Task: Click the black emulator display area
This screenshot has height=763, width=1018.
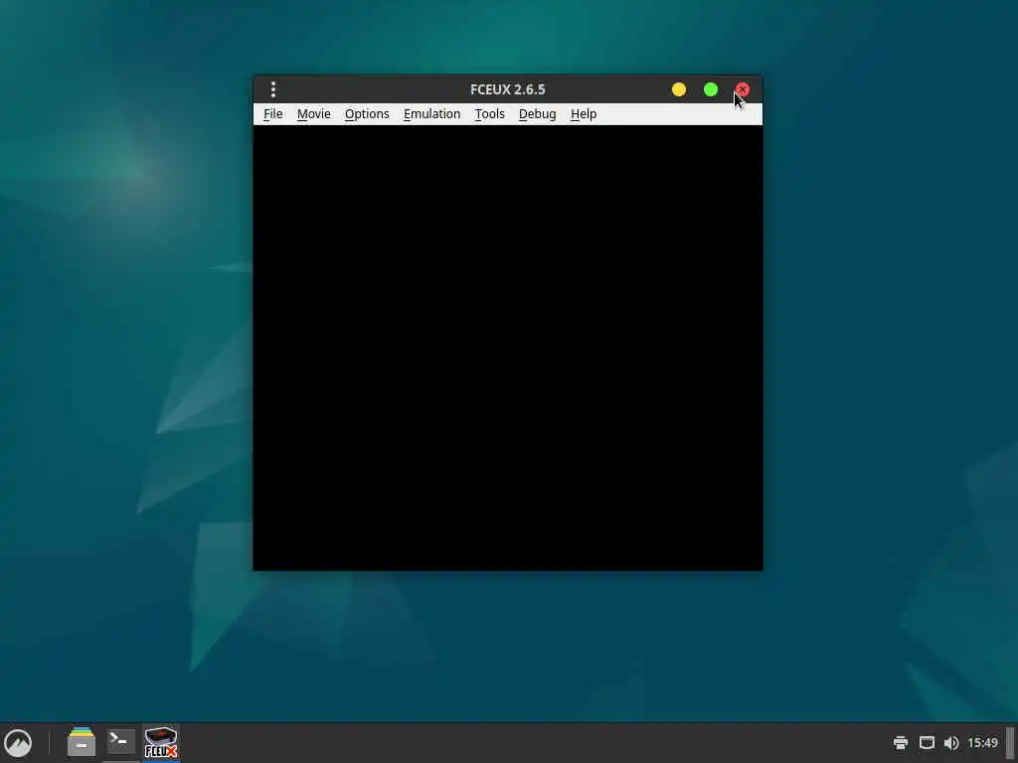Action: point(508,348)
